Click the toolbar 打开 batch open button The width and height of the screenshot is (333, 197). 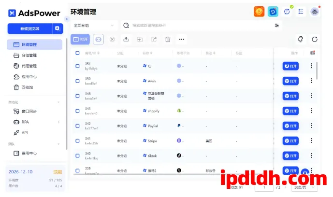pos(80,39)
